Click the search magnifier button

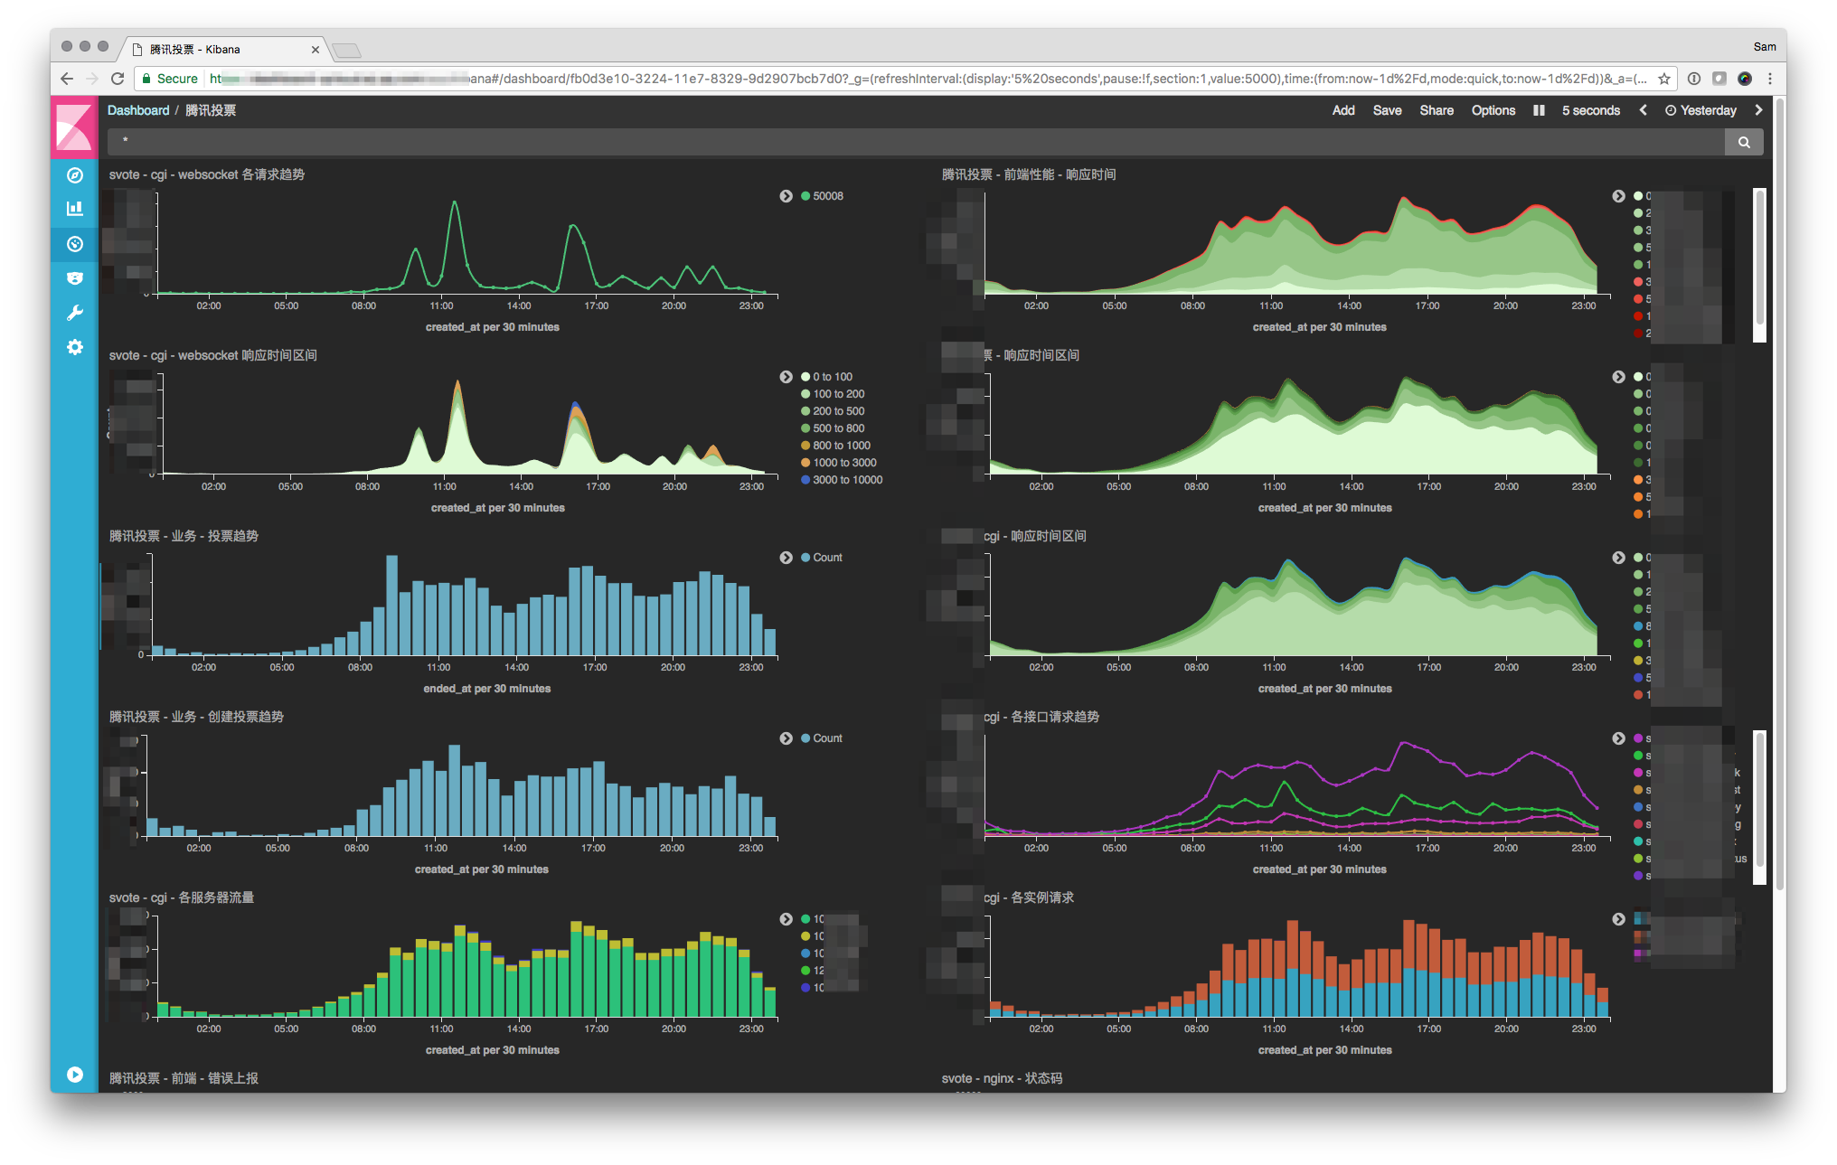click(1744, 142)
